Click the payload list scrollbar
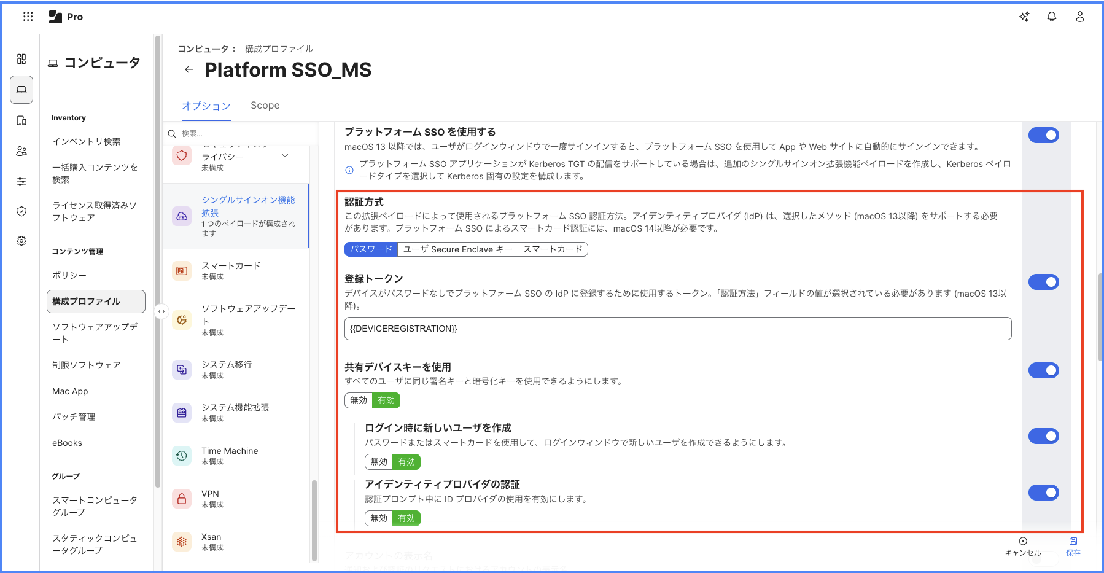1104x573 pixels. pos(314,520)
